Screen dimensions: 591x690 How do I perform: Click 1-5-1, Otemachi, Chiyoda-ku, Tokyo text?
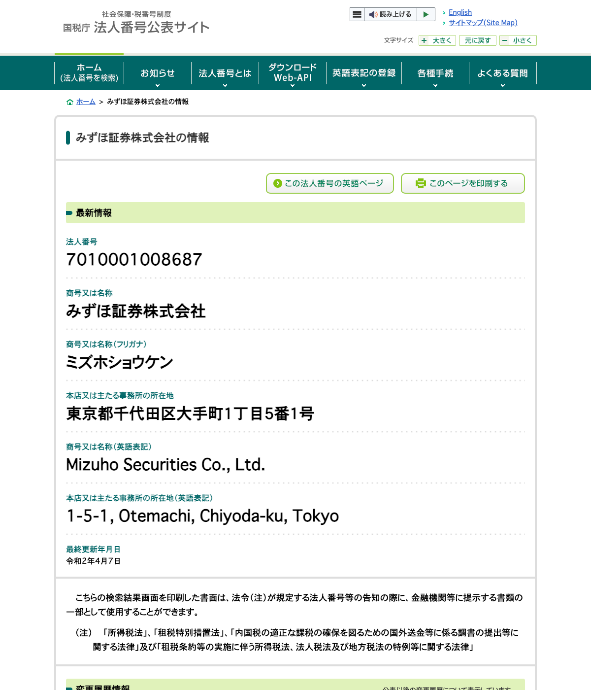pyautogui.click(x=202, y=516)
